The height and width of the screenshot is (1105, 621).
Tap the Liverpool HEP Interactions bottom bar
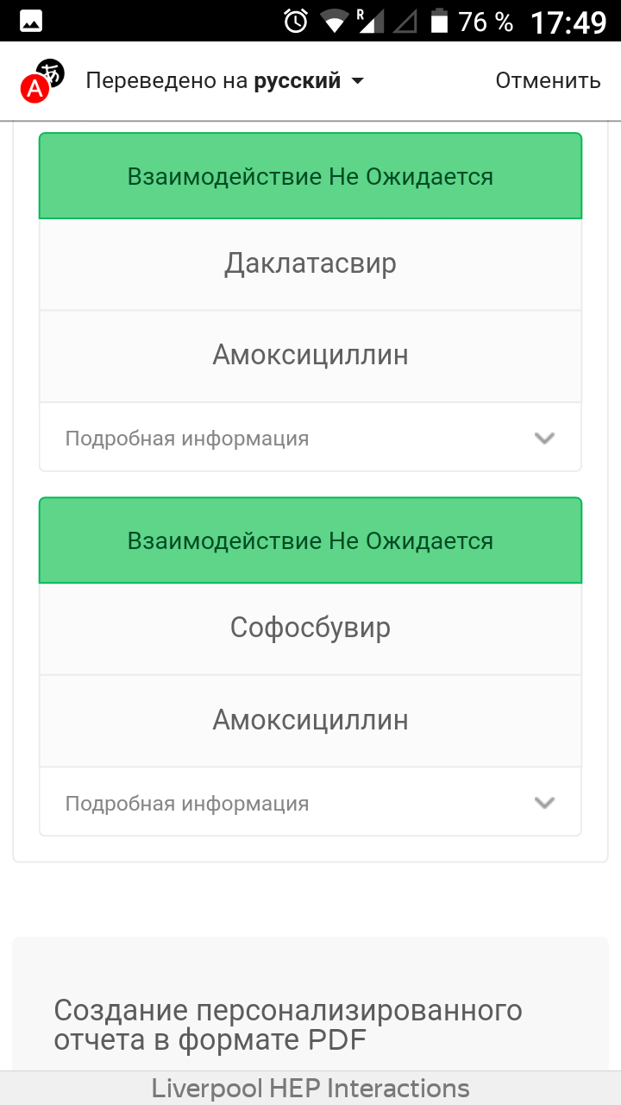[310, 1088]
